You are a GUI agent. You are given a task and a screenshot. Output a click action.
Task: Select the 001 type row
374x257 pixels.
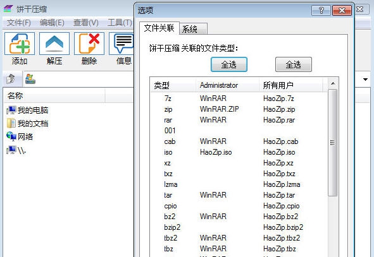coord(239,131)
